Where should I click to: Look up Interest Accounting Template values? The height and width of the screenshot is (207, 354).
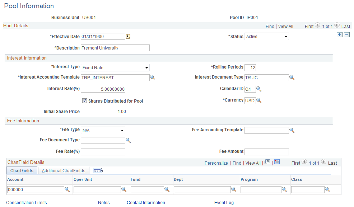153,77
